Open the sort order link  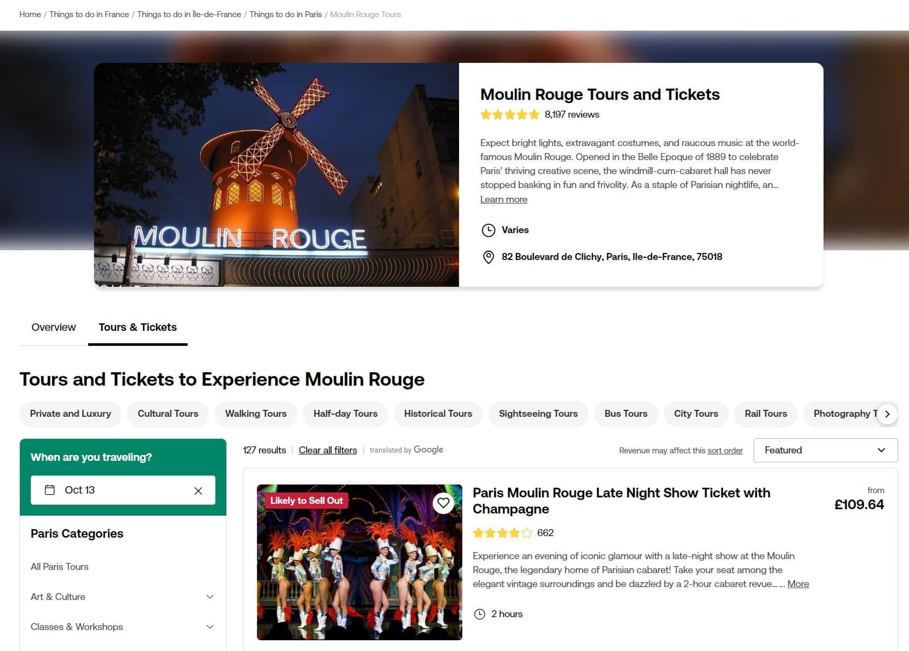(x=725, y=451)
